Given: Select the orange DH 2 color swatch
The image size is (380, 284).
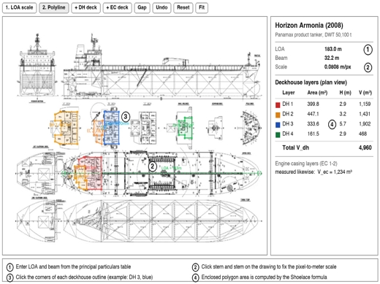Looking at the screenshot, I should (278, 115).
